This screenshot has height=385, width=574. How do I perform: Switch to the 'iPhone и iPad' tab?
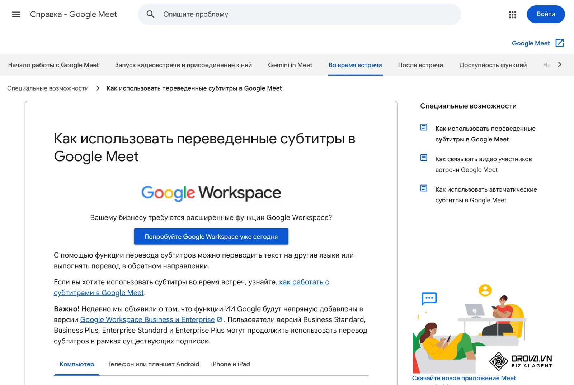(x=230, y=364)
